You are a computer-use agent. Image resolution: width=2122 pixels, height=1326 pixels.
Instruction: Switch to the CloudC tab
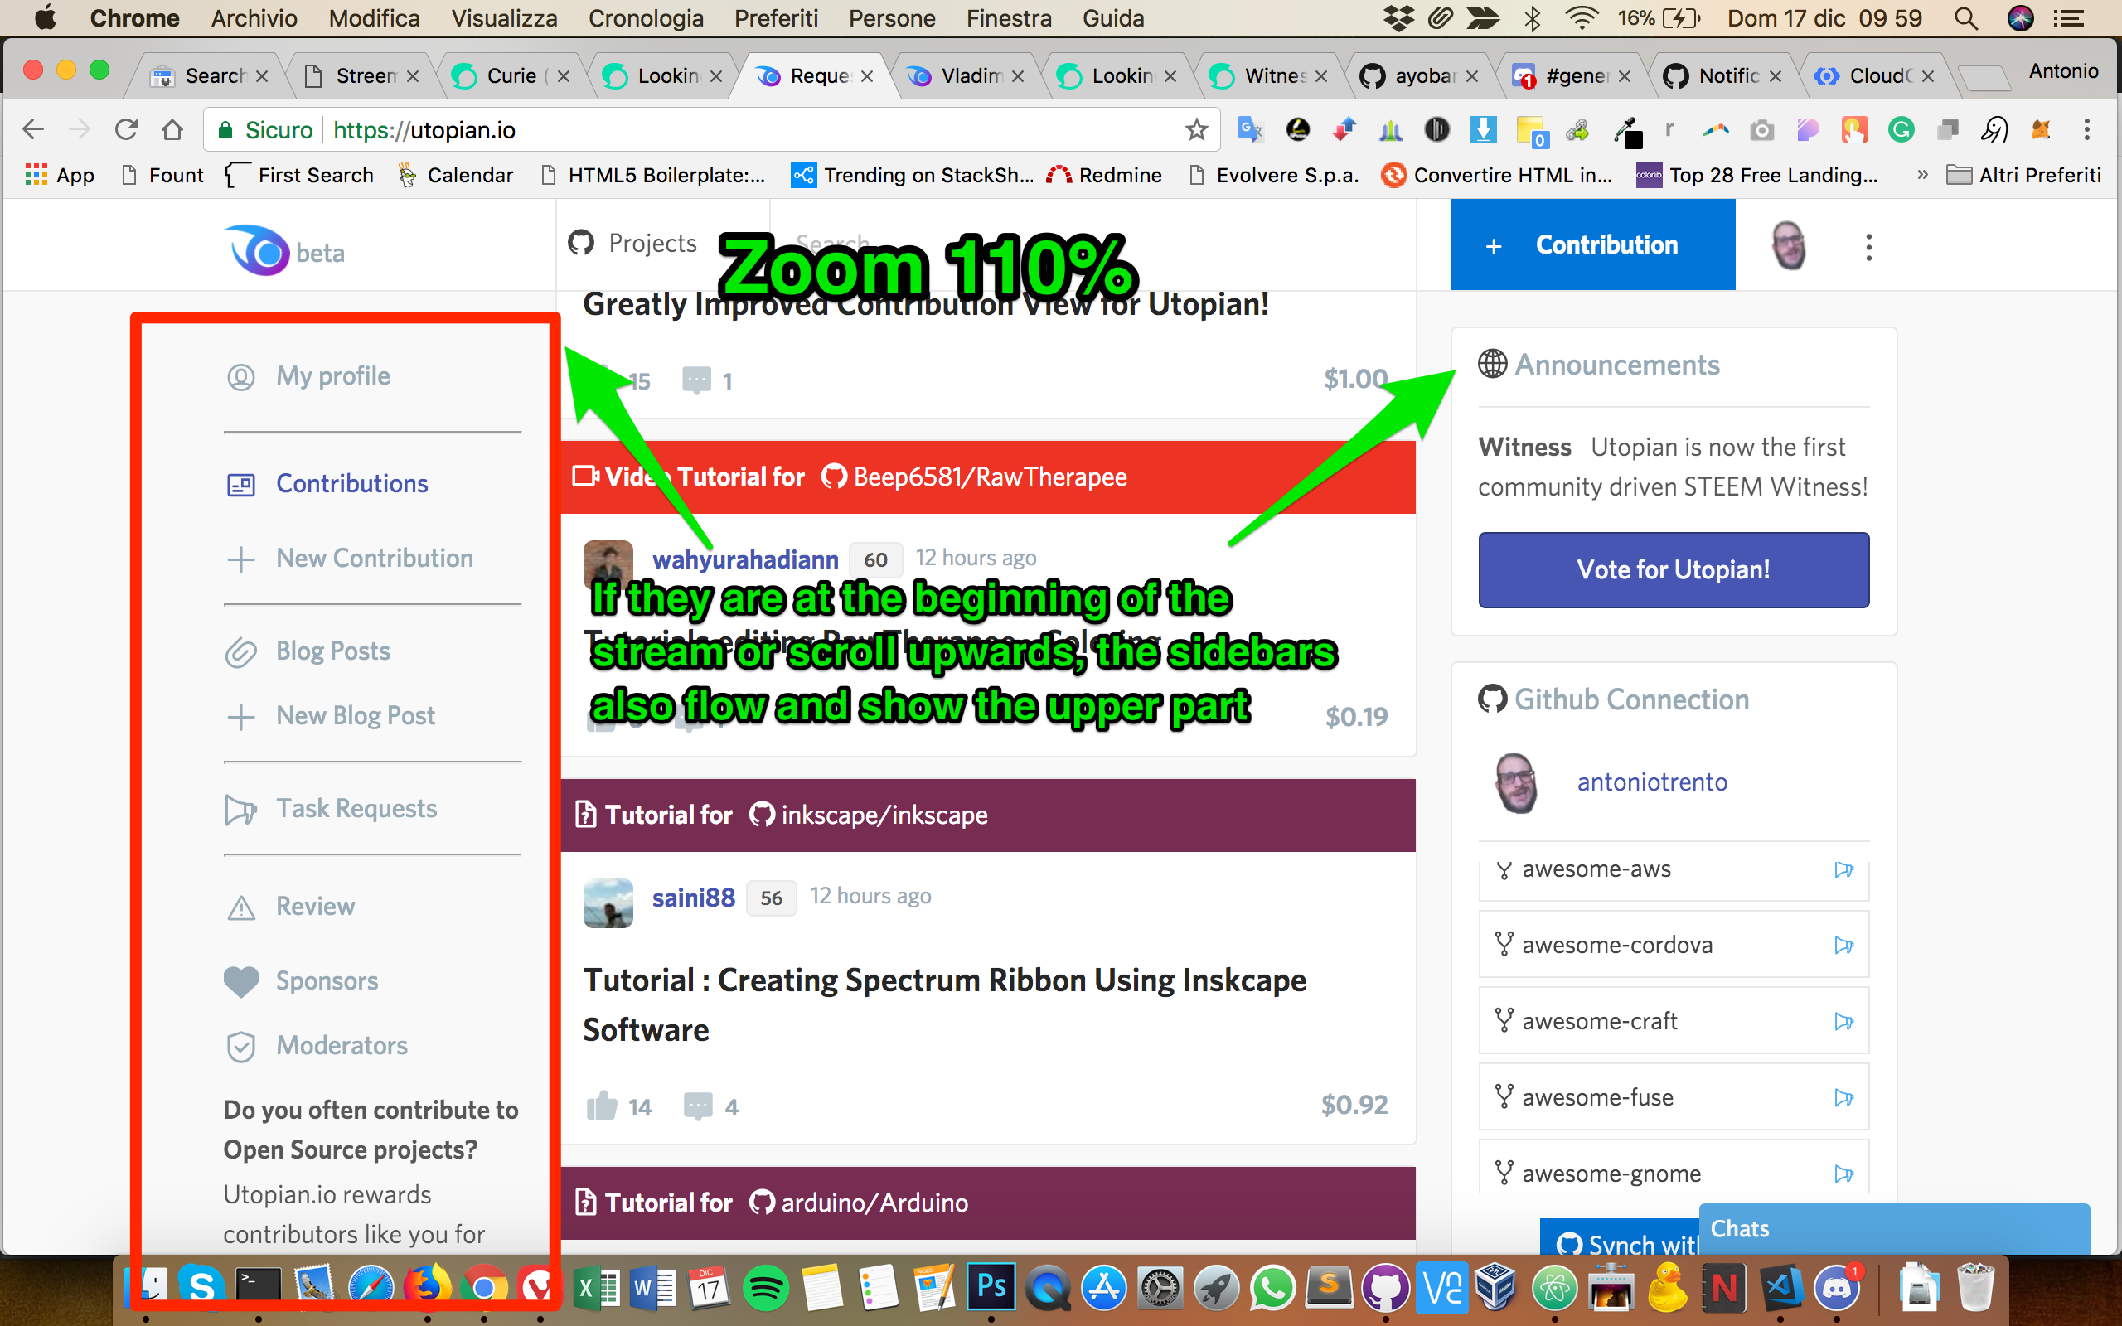[1876, 76]
